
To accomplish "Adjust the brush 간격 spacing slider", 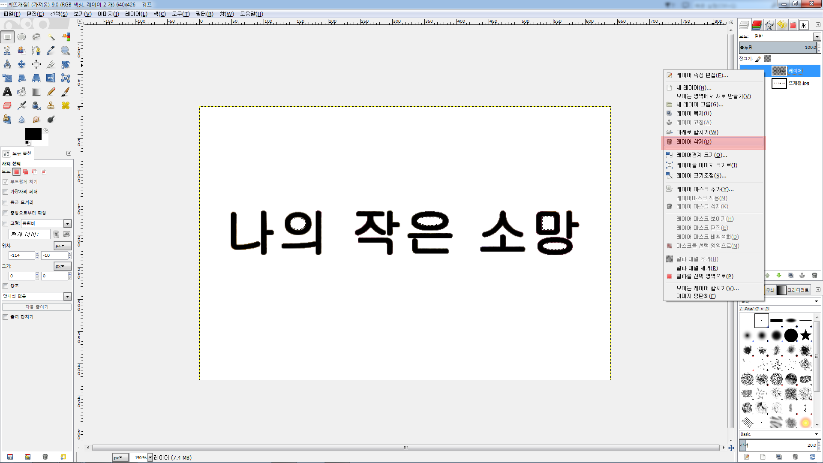I will tap(778, 445).
